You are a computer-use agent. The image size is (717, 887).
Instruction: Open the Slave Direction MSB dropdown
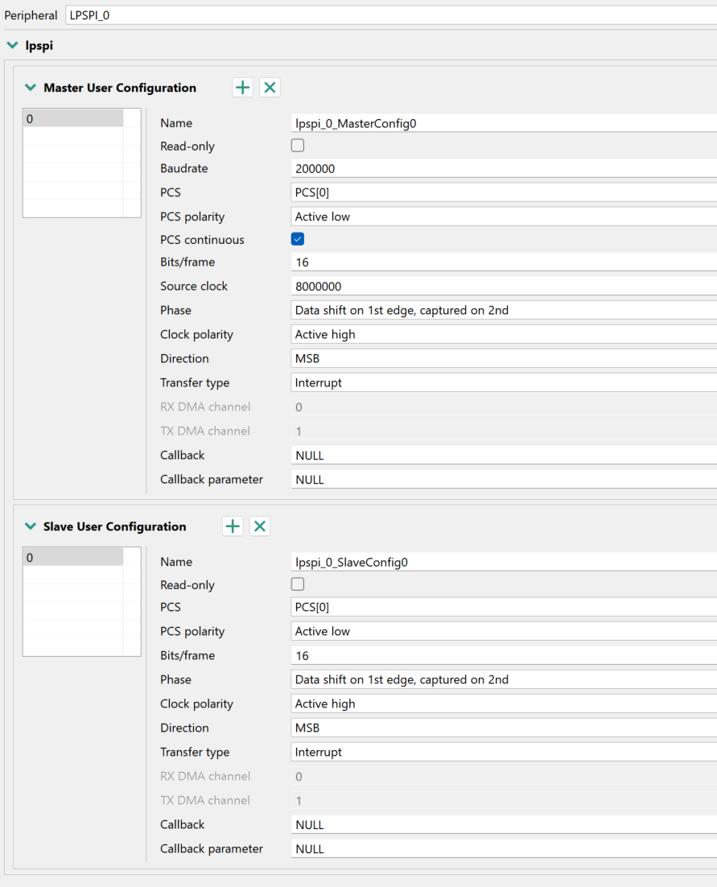click(503, 728)
